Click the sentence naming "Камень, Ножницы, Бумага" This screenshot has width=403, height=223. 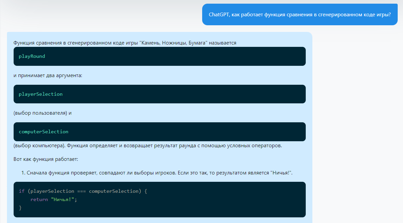point(125,43)
